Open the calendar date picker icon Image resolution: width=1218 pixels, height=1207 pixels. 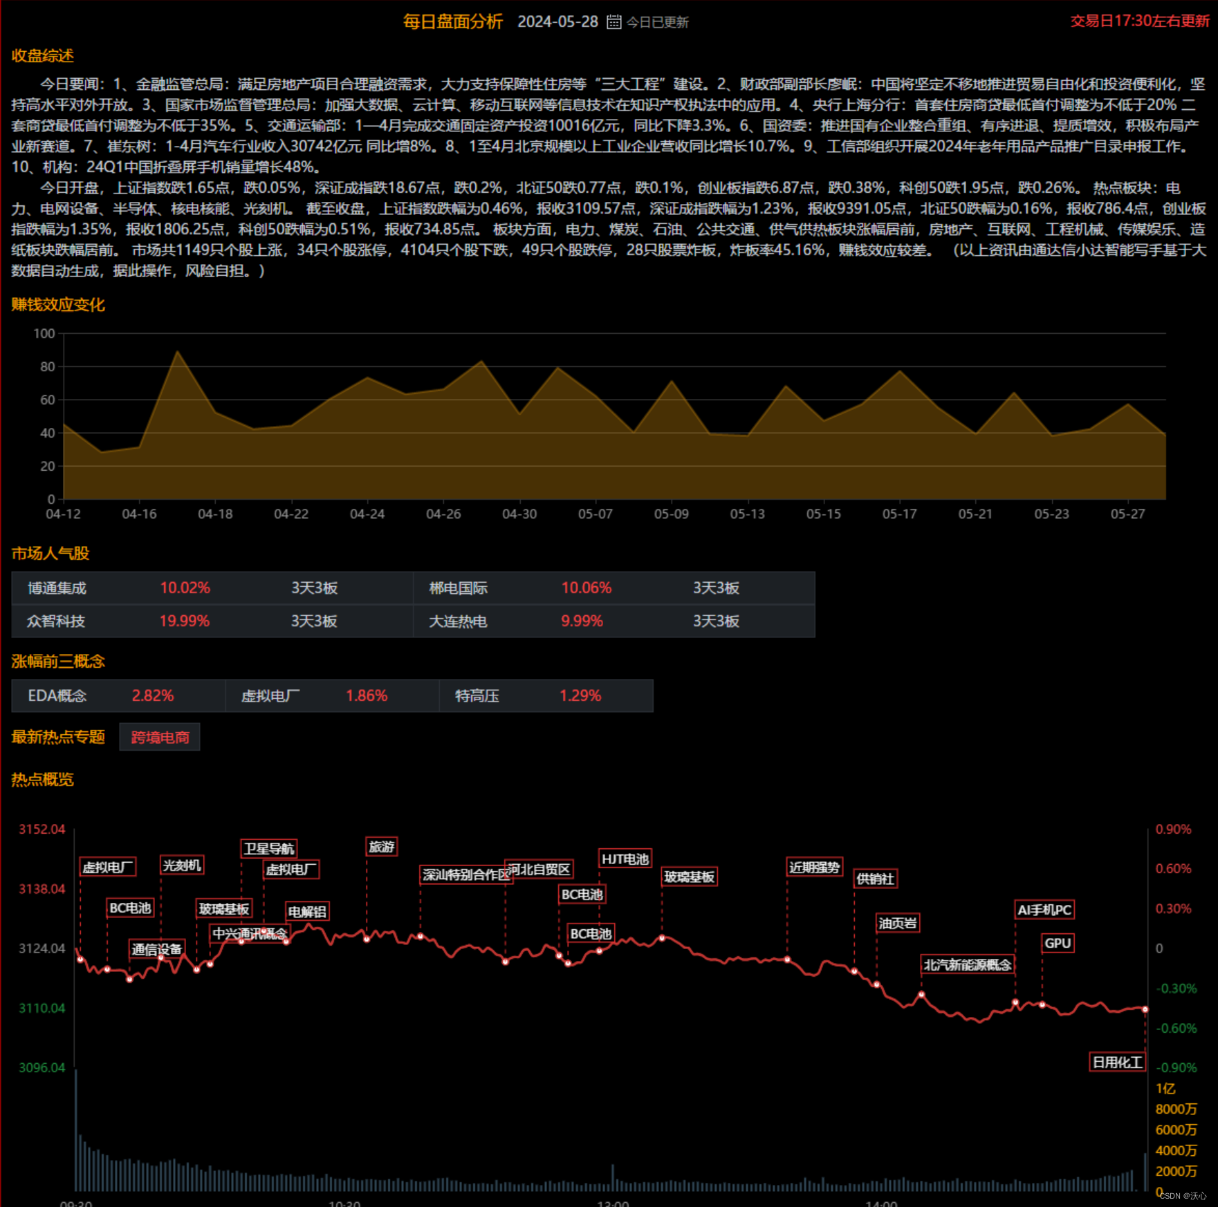613,22
